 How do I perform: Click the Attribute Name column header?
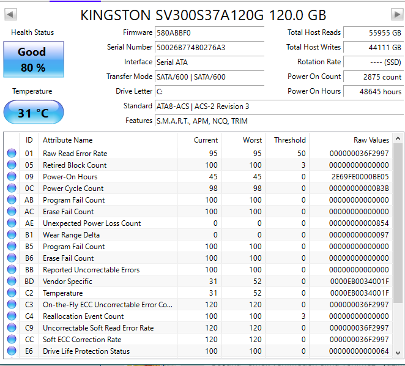click(x=108, y=140)
